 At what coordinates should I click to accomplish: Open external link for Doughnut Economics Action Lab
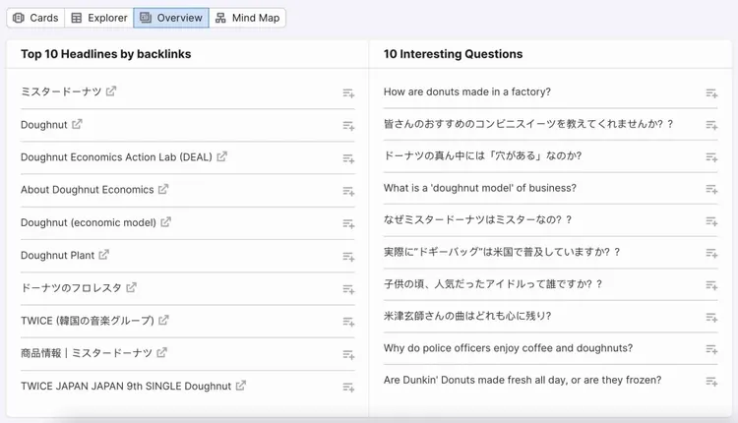222,156
